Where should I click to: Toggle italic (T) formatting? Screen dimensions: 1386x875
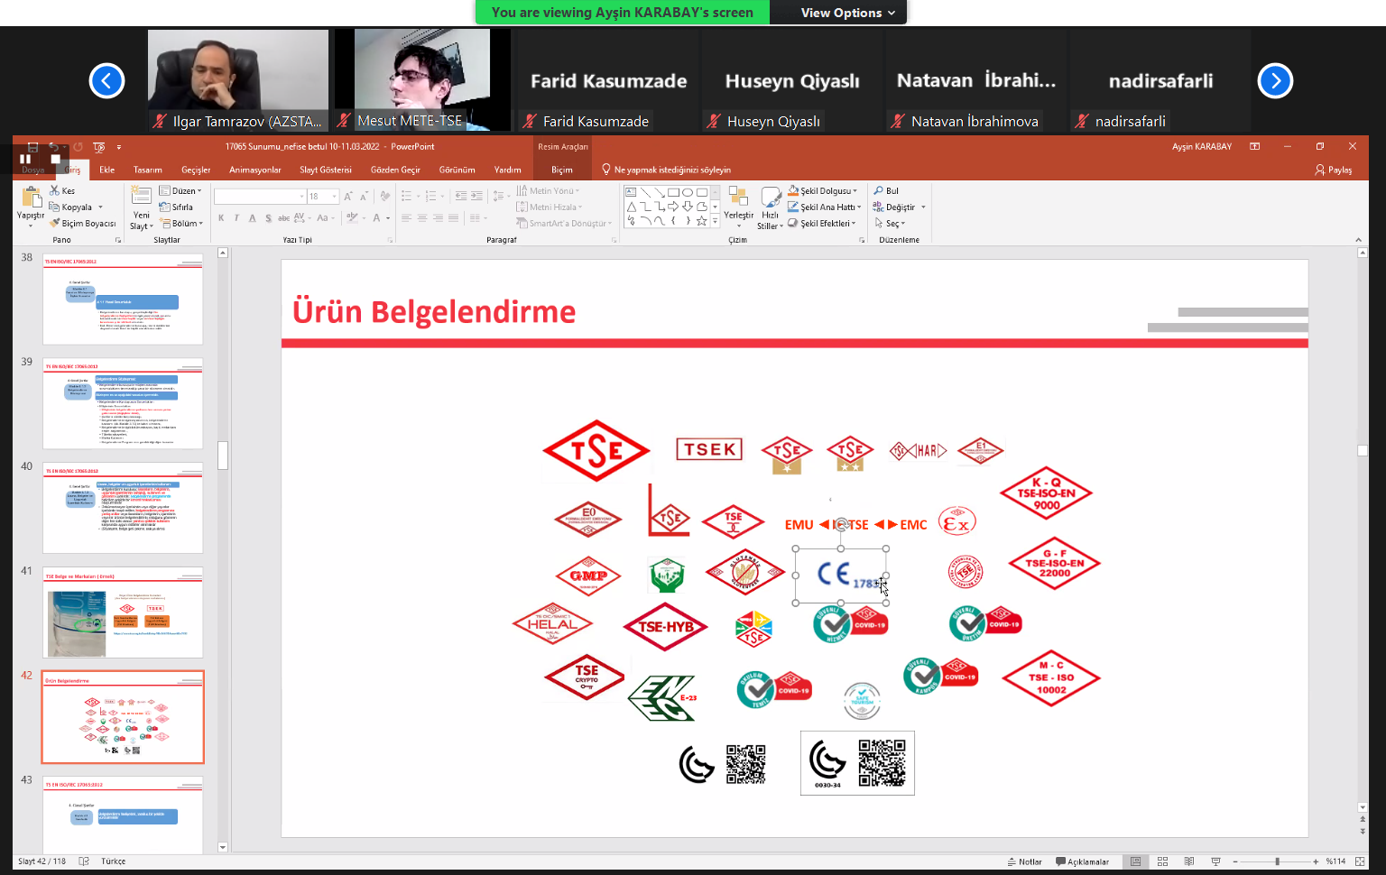pyautogui.click(x=236, y=218)
